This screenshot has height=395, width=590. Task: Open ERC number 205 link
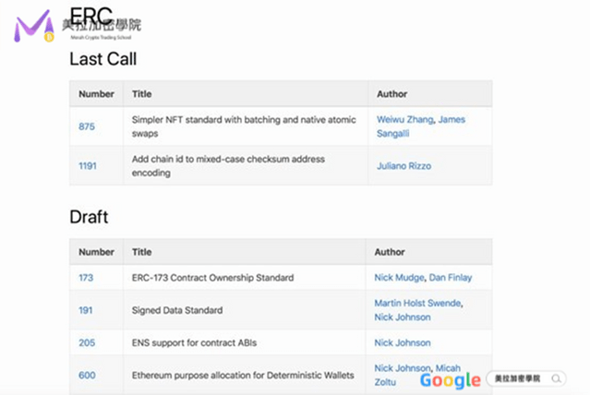(86, 342)
